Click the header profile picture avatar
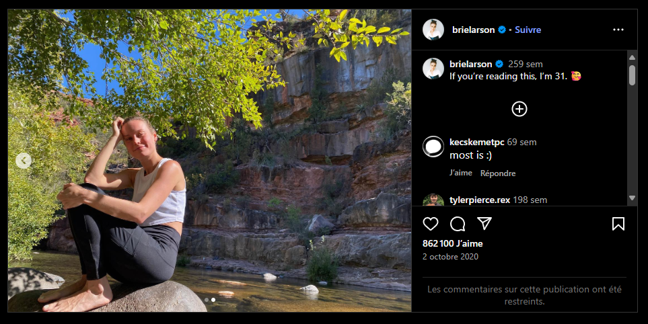 [x=433, y=30]
